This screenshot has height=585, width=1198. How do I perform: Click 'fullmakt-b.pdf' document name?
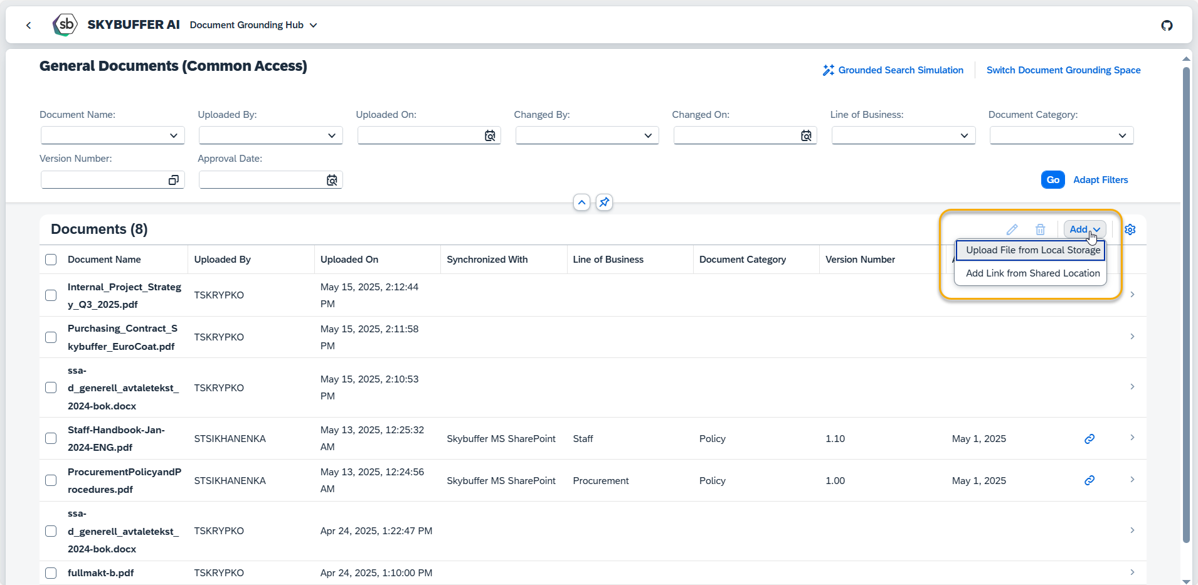pos(100,573)
